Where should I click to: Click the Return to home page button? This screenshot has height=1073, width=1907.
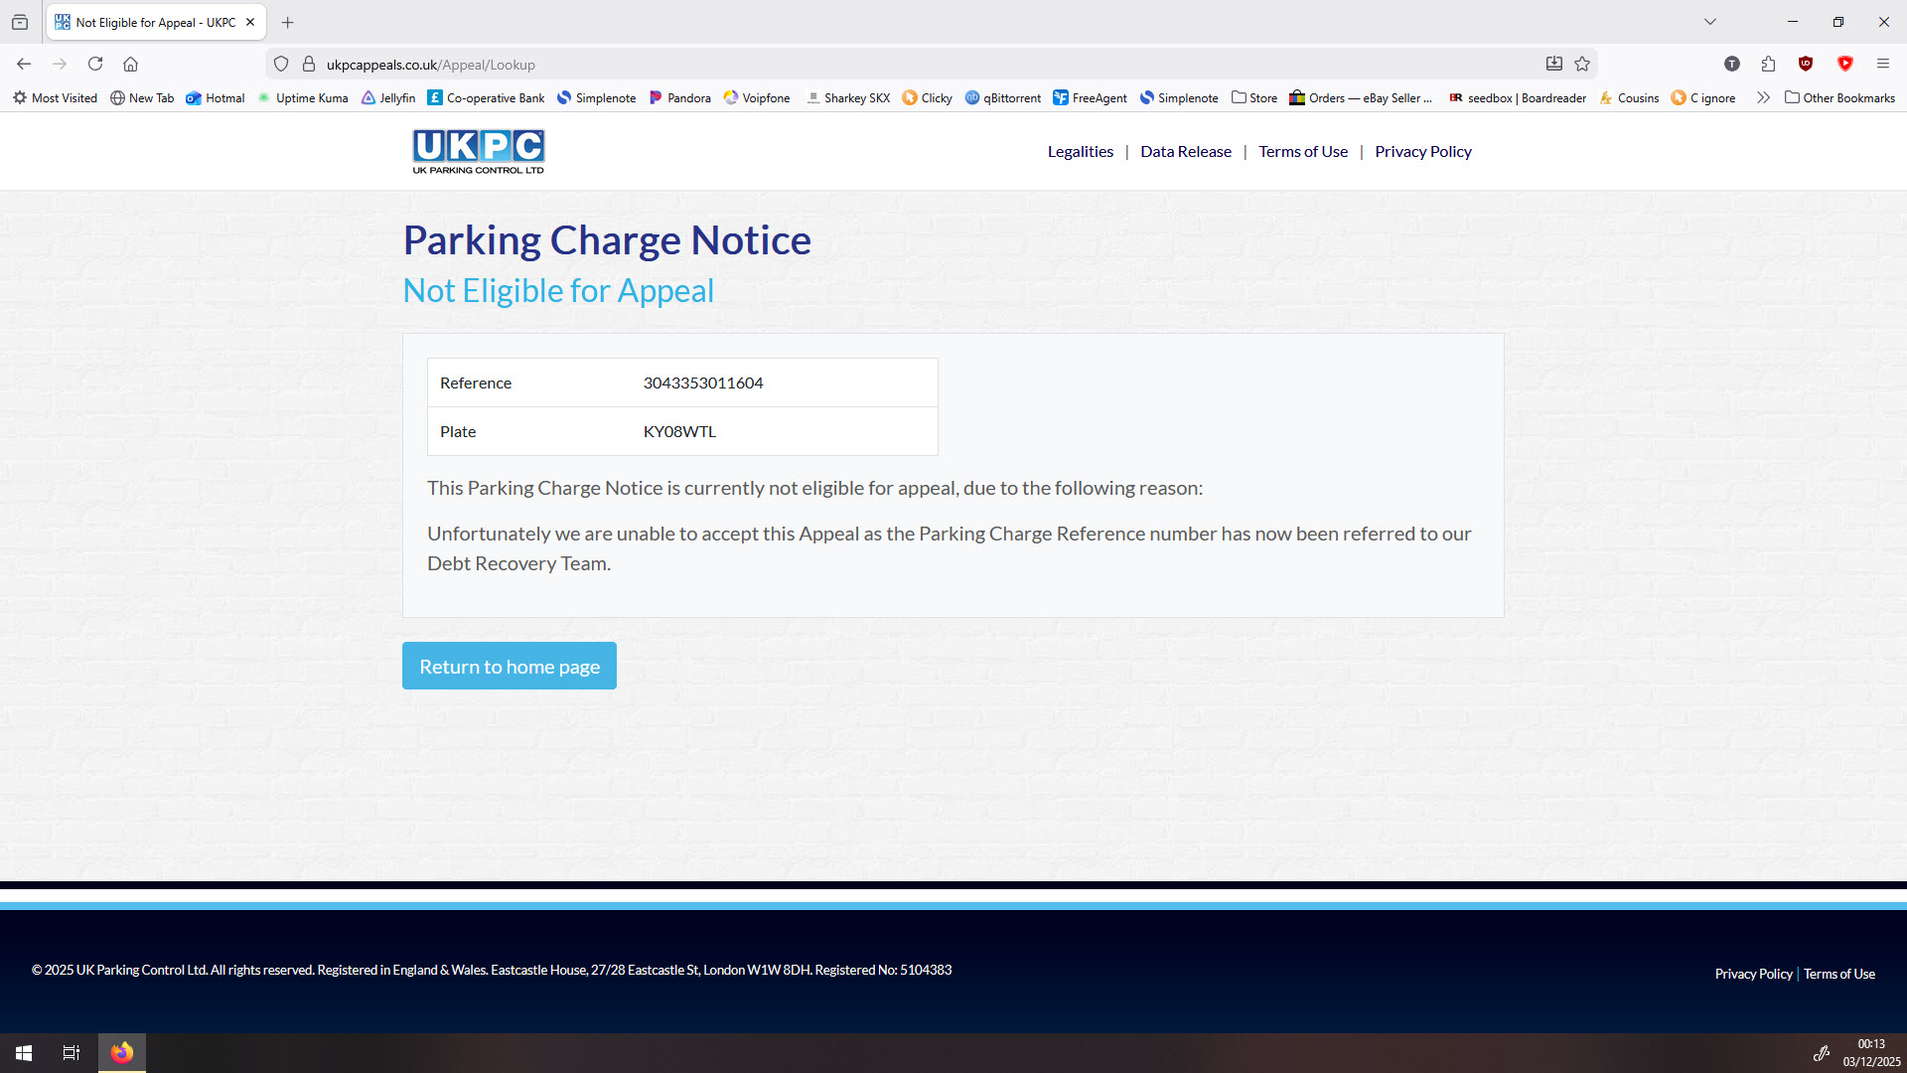509,666
